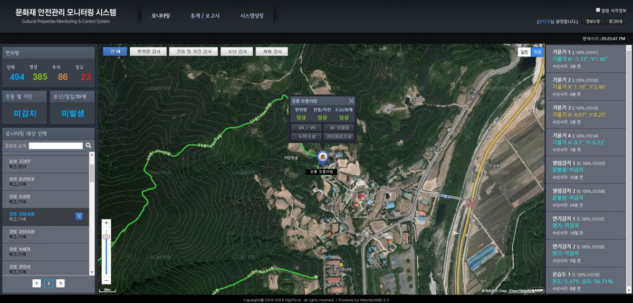Screen dimensions: 633x303
Task: Select 강릉 경양사 in the list
Action: [45, 268]
